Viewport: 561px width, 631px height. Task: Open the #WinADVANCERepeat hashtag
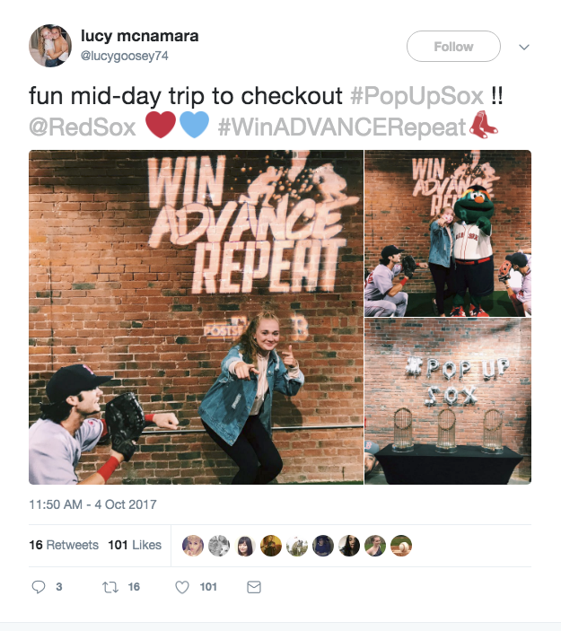pos(342,127)
